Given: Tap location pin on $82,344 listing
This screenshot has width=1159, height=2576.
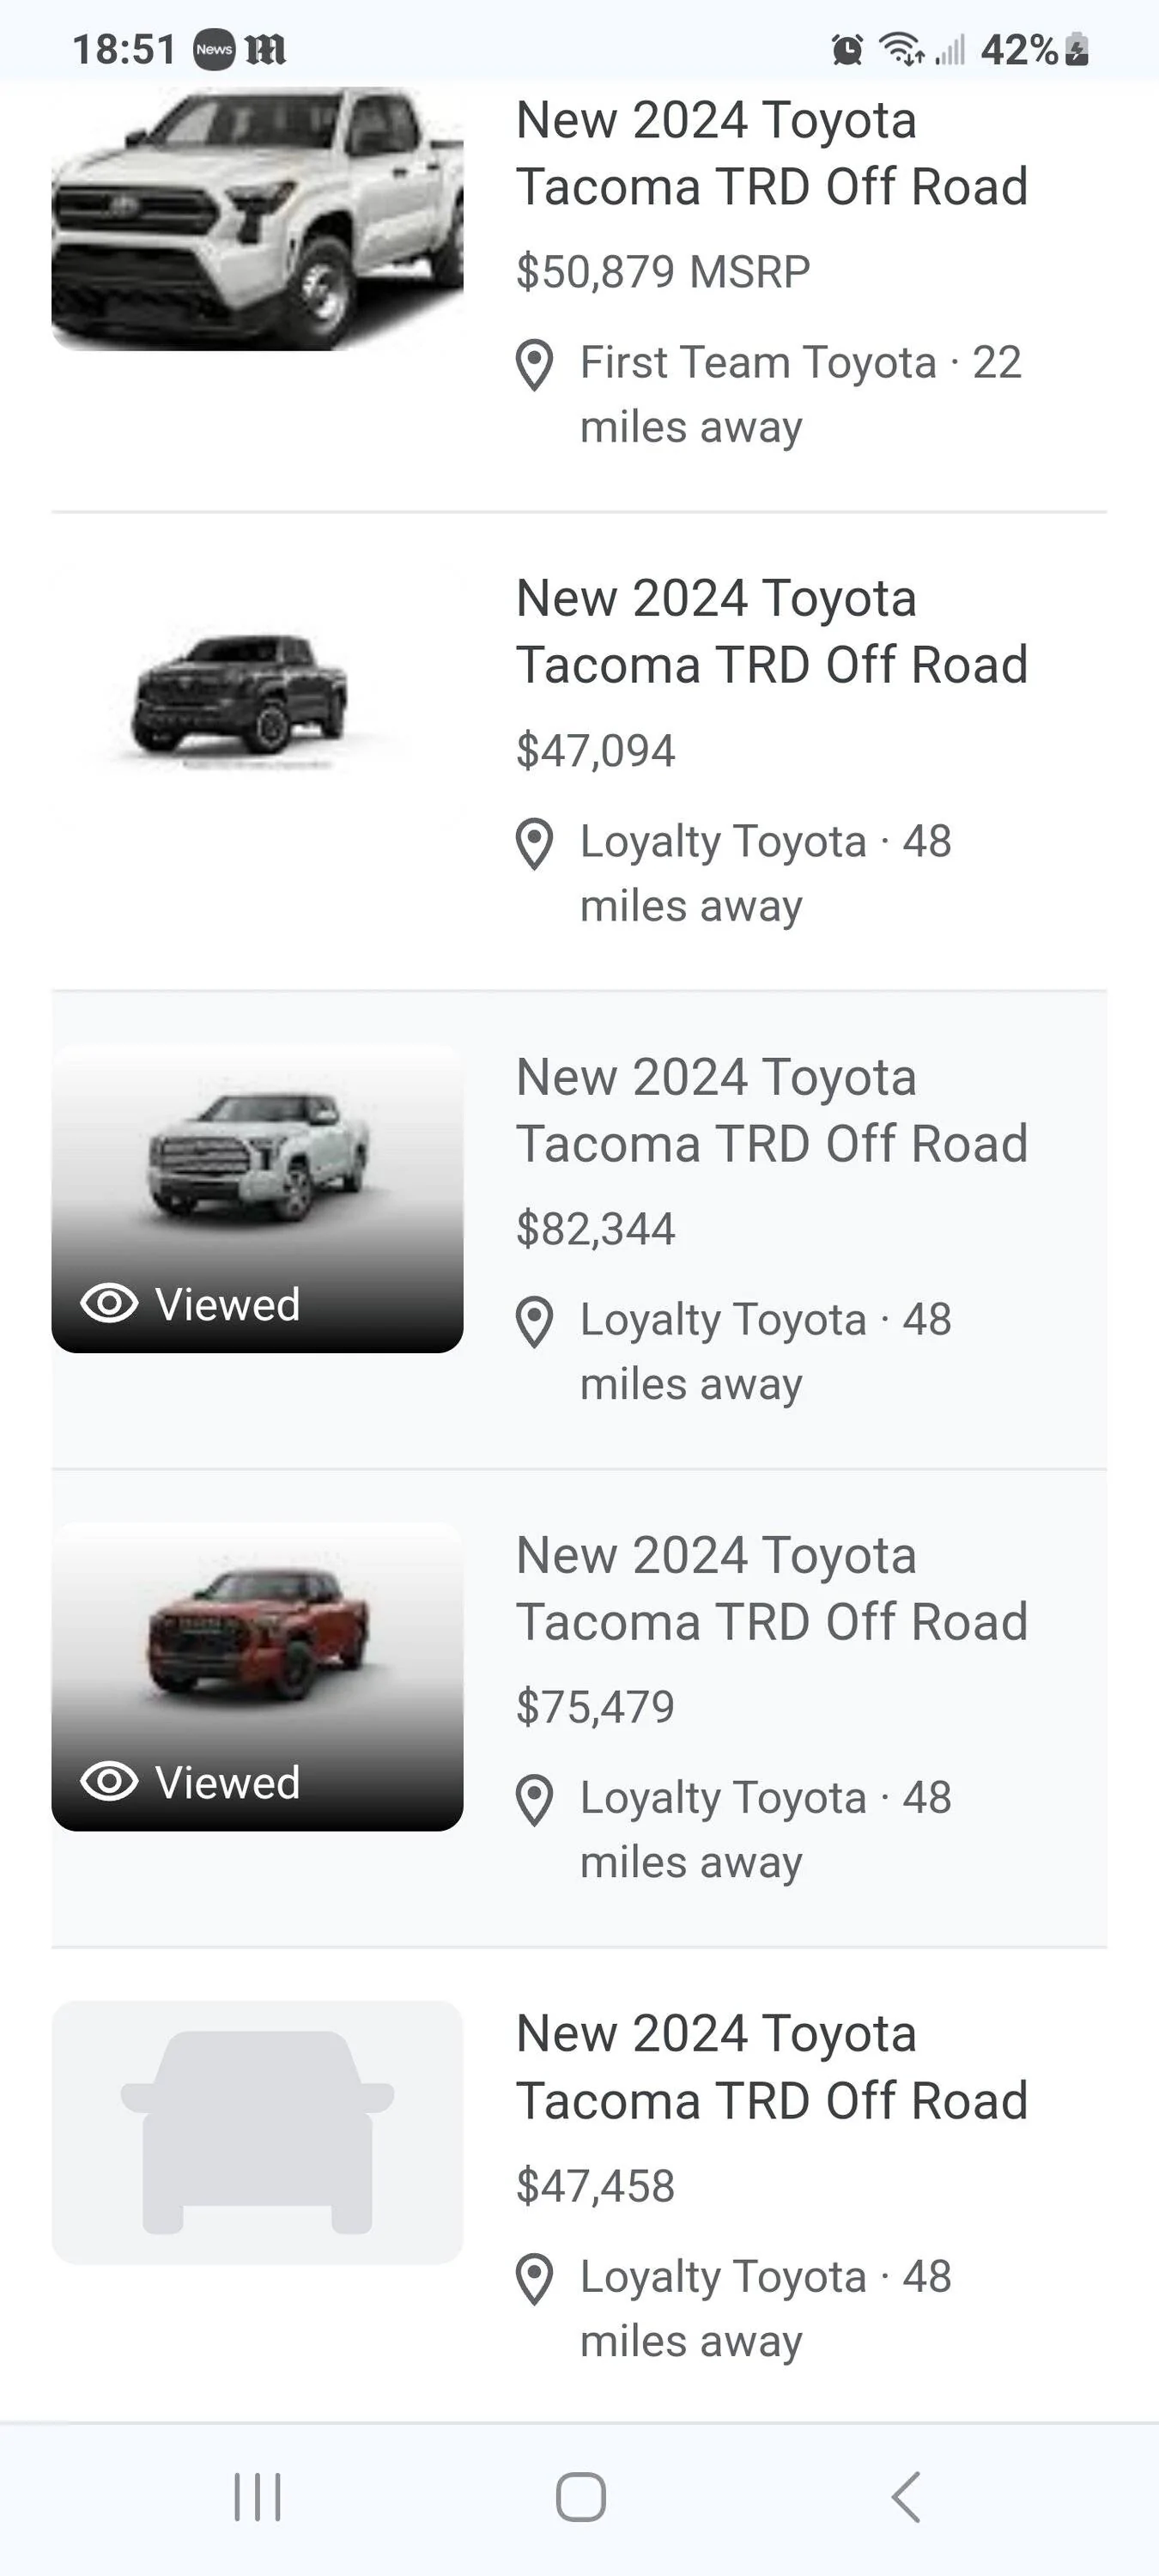Looking at the screenshot, I should (x=534, y=1321).
